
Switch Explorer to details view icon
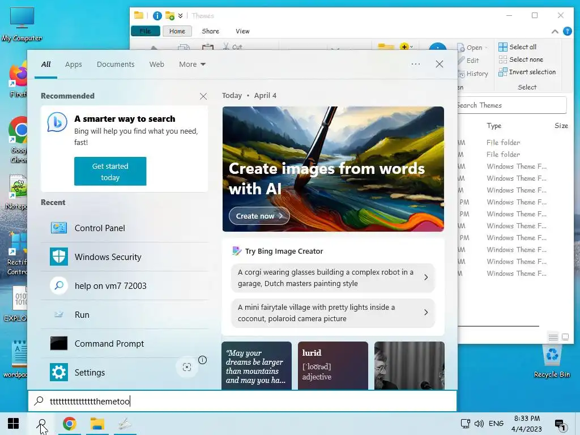point(553,337)
